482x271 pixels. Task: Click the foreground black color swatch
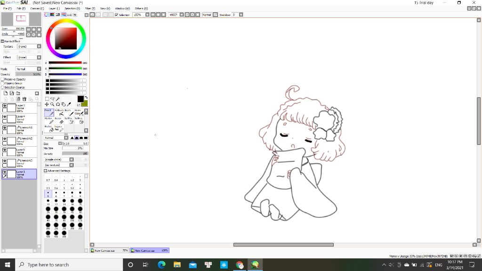pos(80,99)
